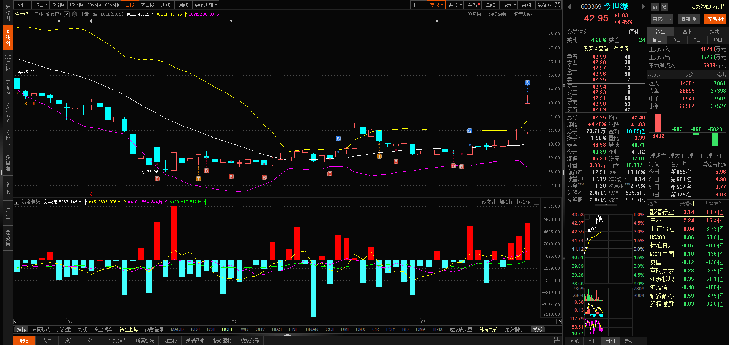Open 分时成交 in left sidebar
This screenshot has height=345, width=729.
(x=8, y=112)
